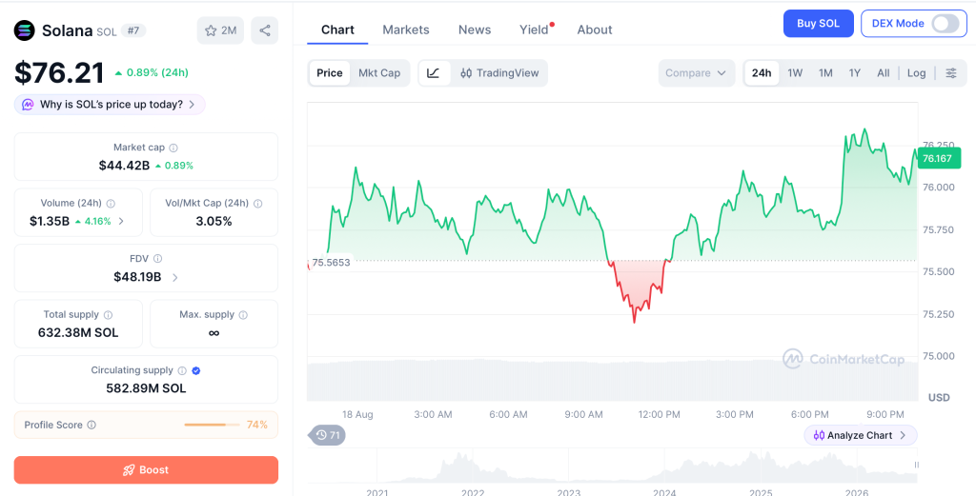976x496 pixels.
Task: Expand FDV details chevron
Action: coord(175,277)
